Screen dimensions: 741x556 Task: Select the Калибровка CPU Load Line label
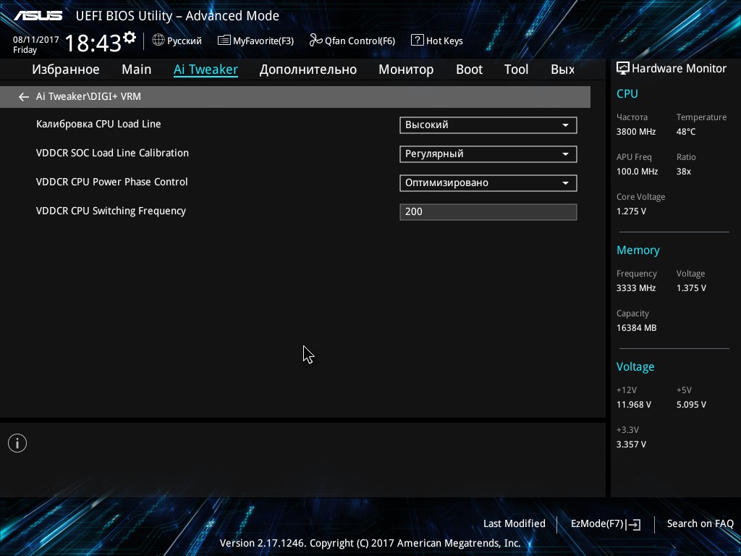[x=98, y=124]
